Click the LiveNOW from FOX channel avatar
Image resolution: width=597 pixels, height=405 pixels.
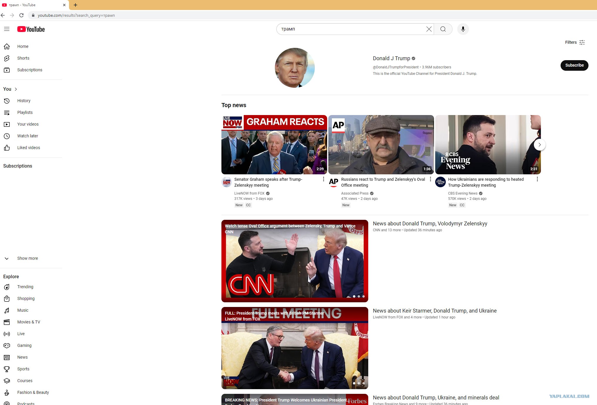227,182
